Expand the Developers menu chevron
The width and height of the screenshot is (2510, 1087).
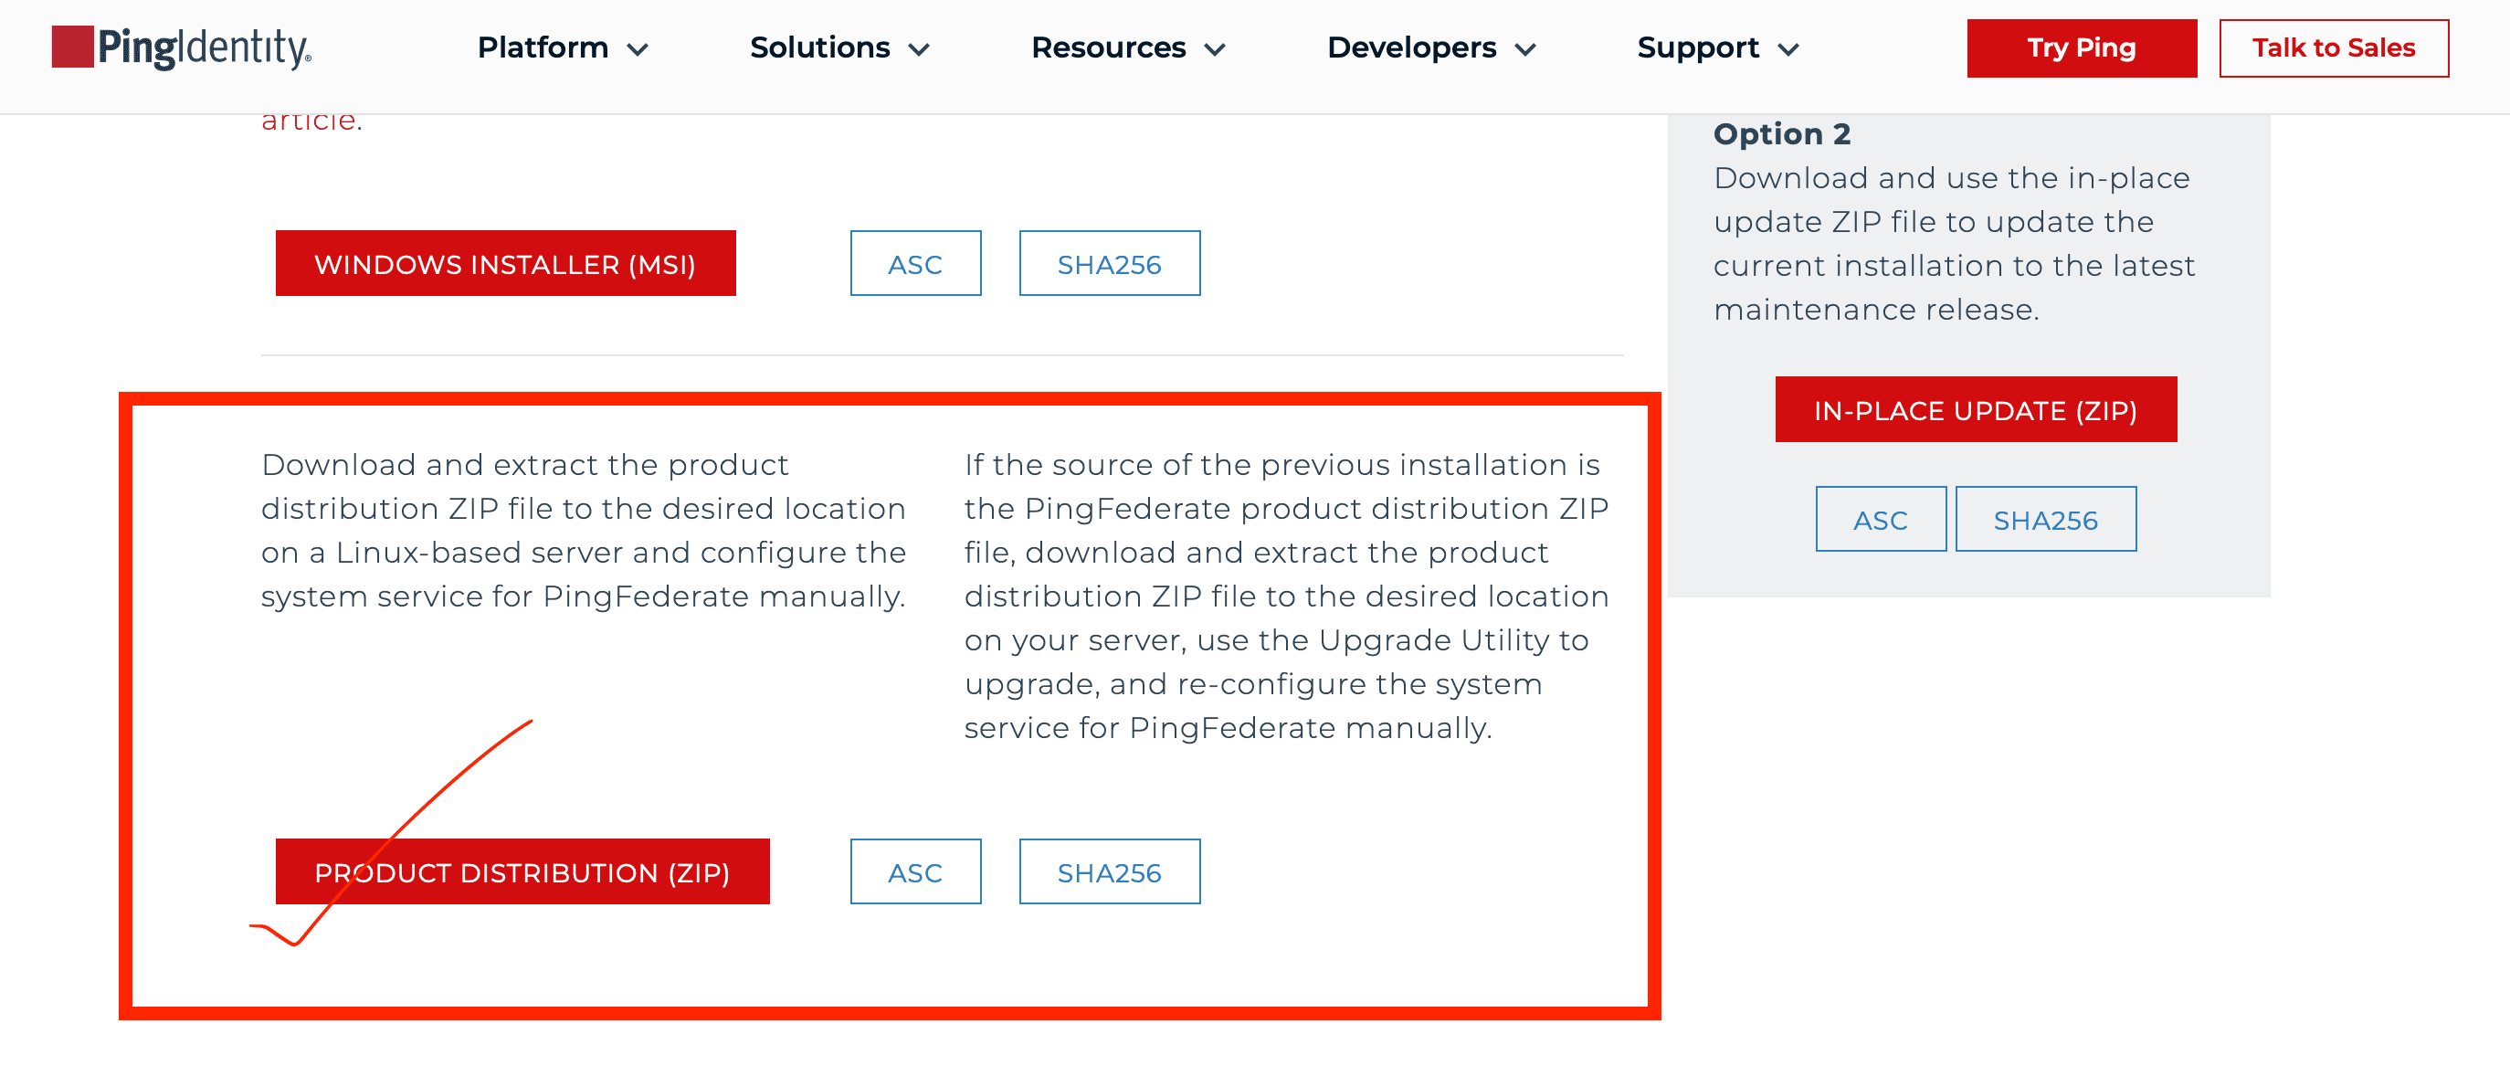point(1524,49)
